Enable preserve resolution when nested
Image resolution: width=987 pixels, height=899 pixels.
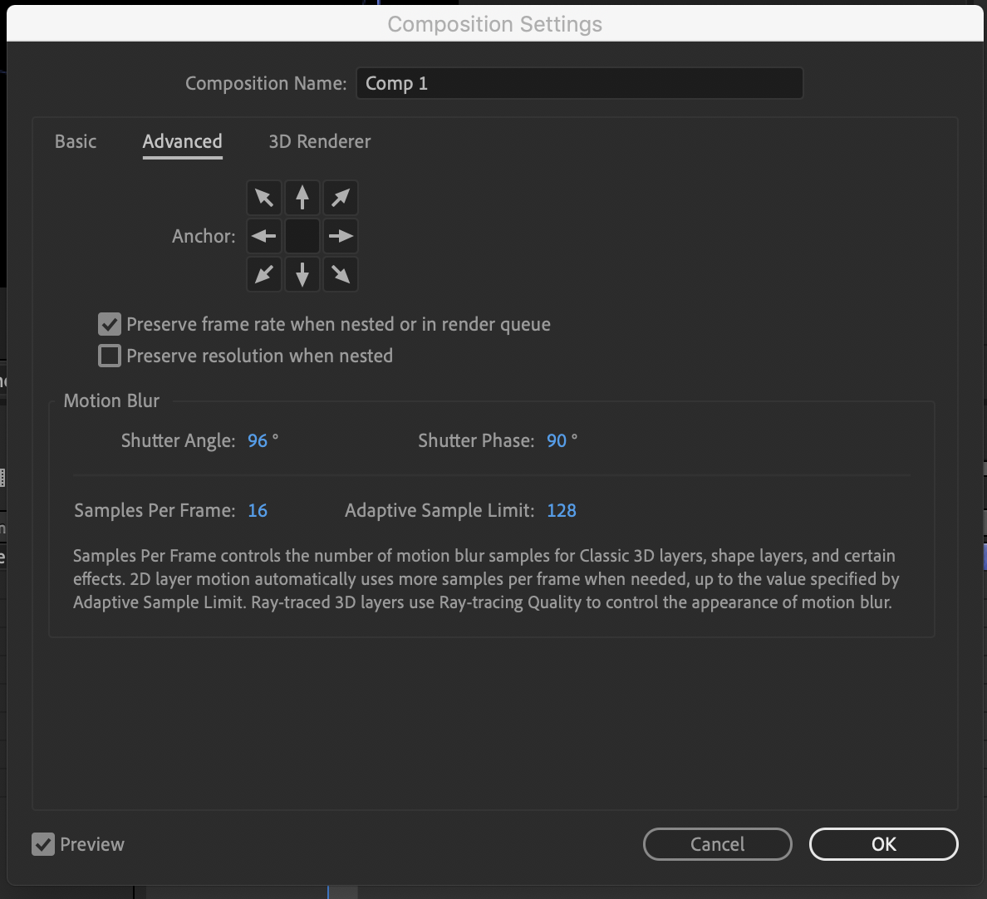[109, 356]
